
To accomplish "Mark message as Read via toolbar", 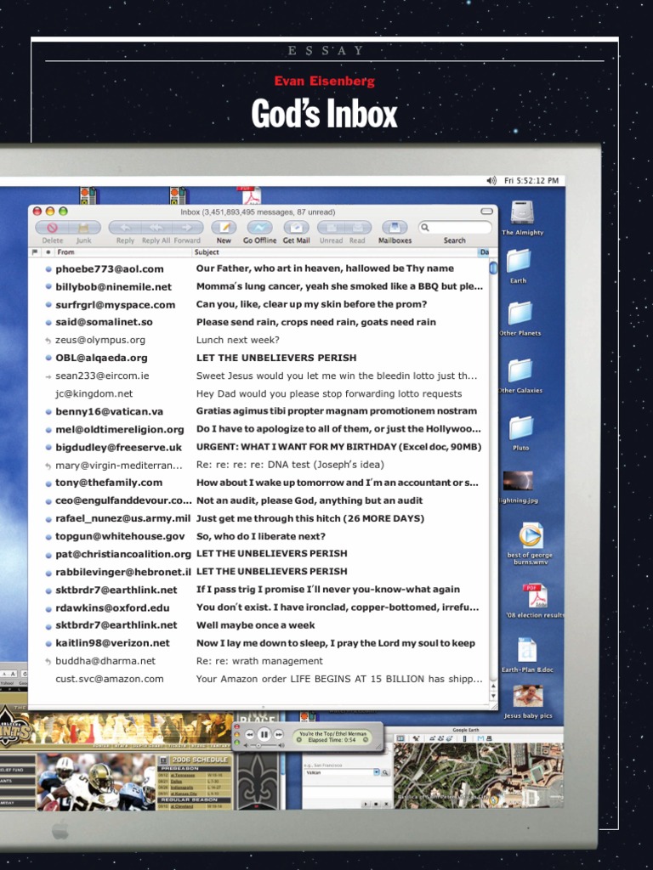I will 358,228.
